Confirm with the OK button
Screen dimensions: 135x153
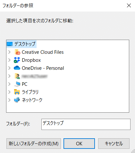[79, 143]
